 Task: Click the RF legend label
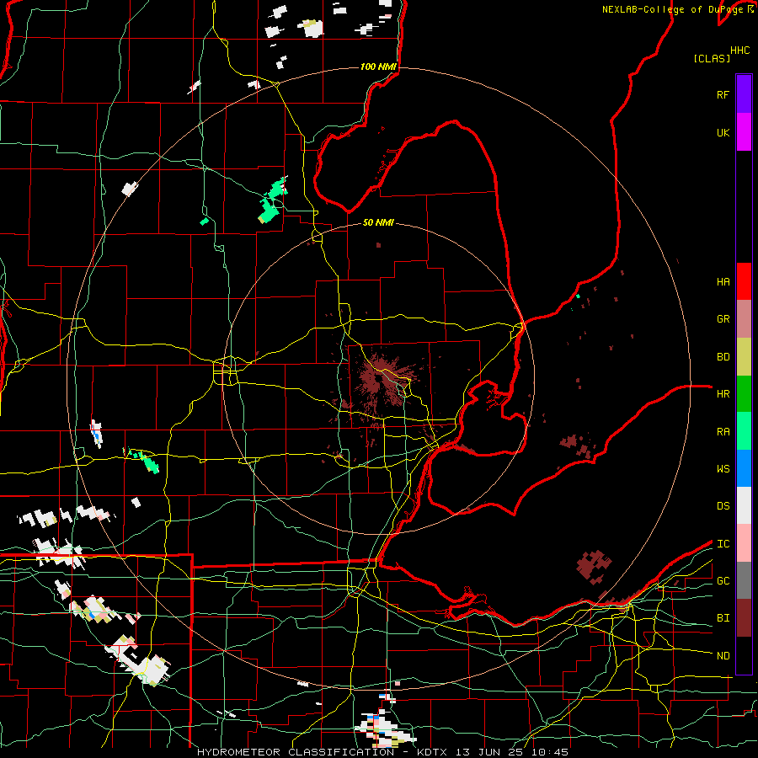click(723, 94)
